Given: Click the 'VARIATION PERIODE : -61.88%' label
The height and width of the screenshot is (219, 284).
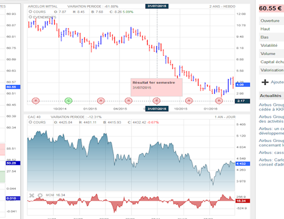Looking at the screenshot, I should pyautogui.click(x=93, y=6).
